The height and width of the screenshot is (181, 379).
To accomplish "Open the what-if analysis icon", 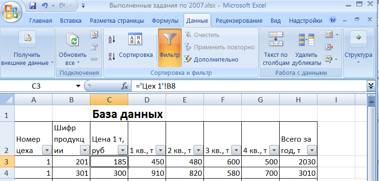I will [x=329, y=59].
